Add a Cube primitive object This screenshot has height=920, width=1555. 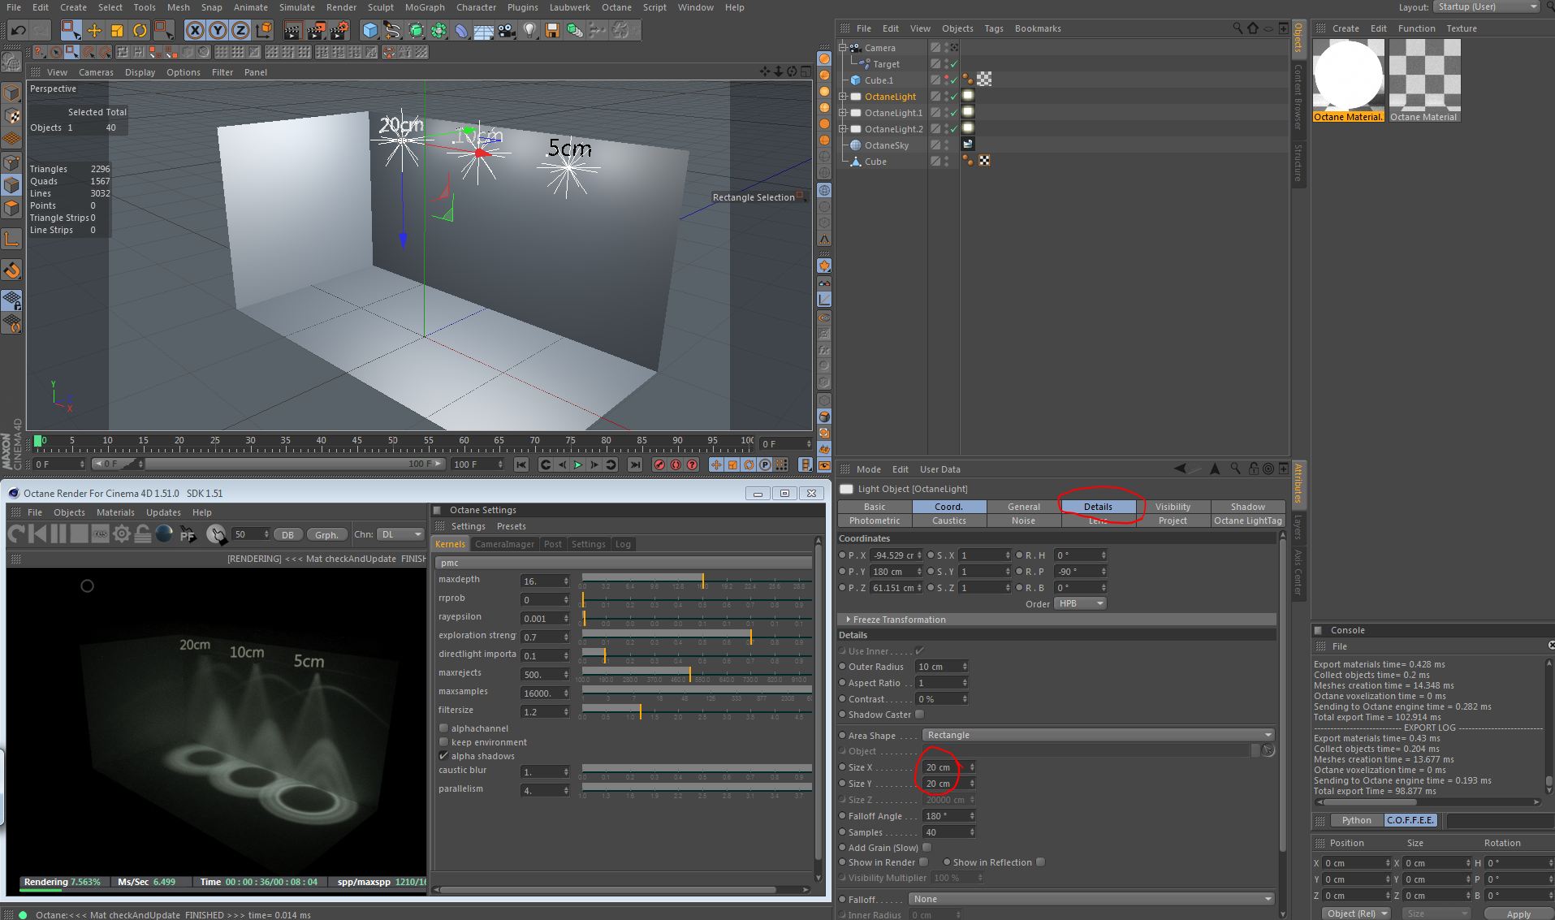[x=370, y=31]
